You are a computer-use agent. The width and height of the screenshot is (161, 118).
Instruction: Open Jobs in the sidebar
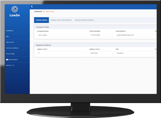[7, 36]
